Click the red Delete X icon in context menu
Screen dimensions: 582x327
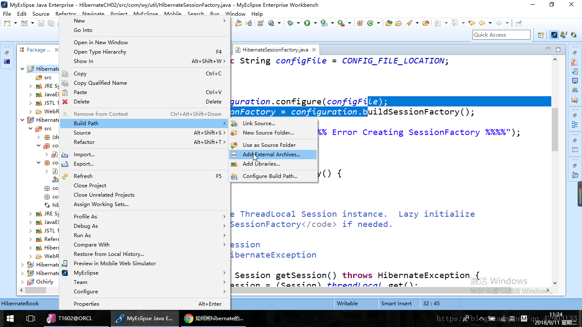click(x=65, y=102)
